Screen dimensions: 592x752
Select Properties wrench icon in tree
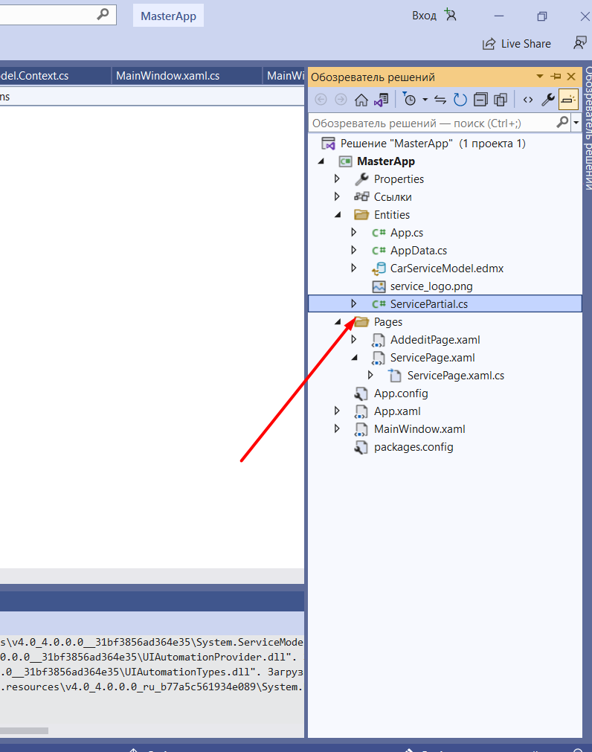(x=361, y=179)
